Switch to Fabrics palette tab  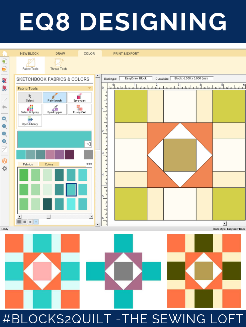point(28,164)
